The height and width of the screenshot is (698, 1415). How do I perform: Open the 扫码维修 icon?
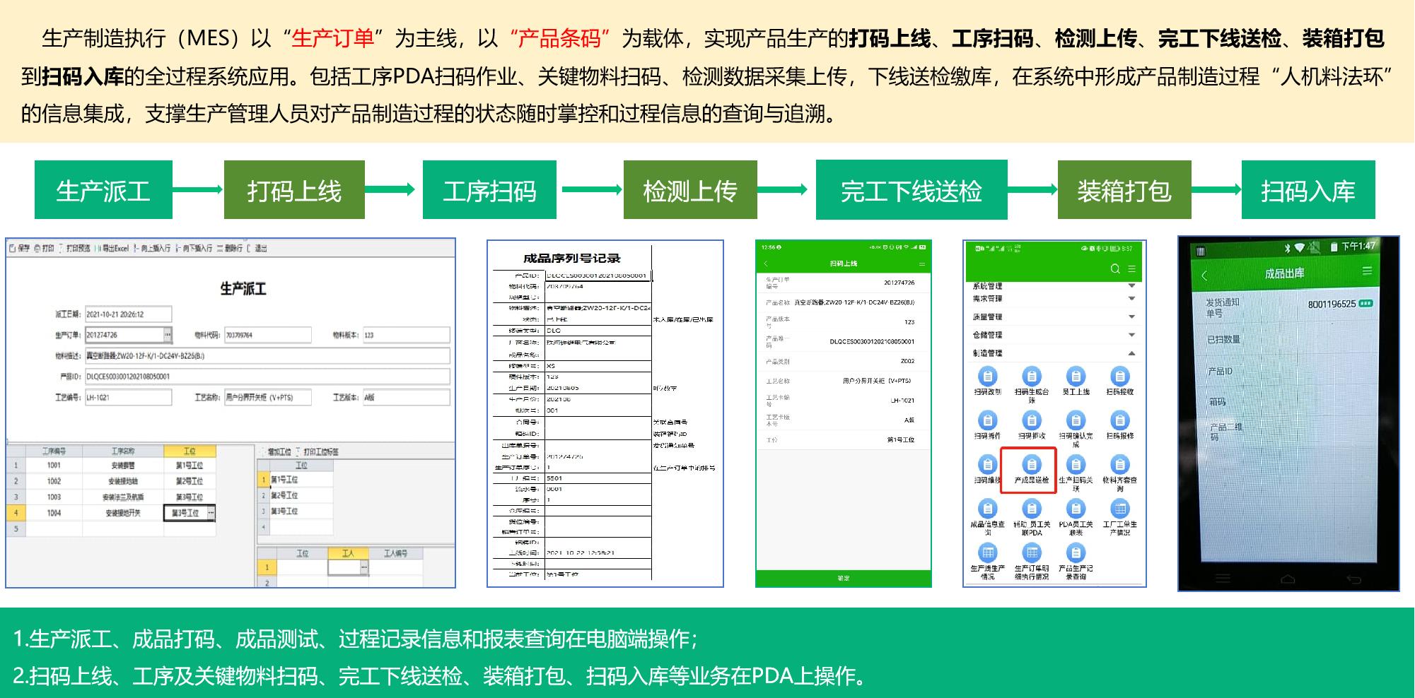tap(988, 465)
